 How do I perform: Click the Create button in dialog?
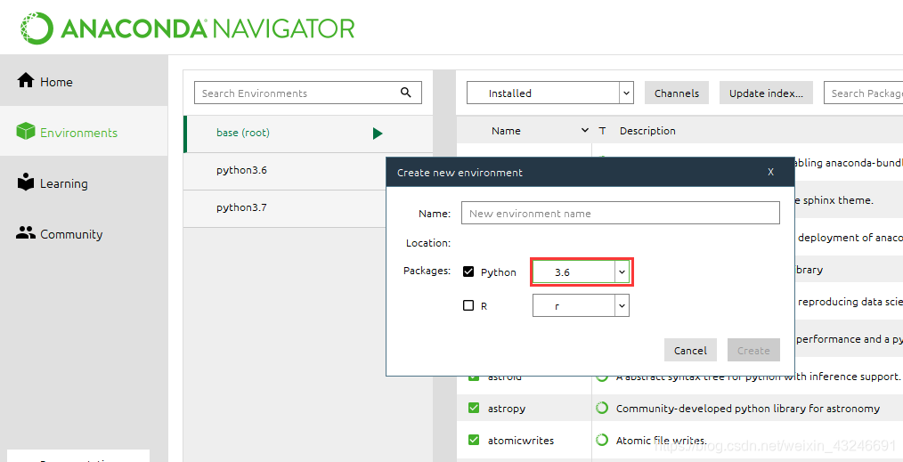coord(753,350)
